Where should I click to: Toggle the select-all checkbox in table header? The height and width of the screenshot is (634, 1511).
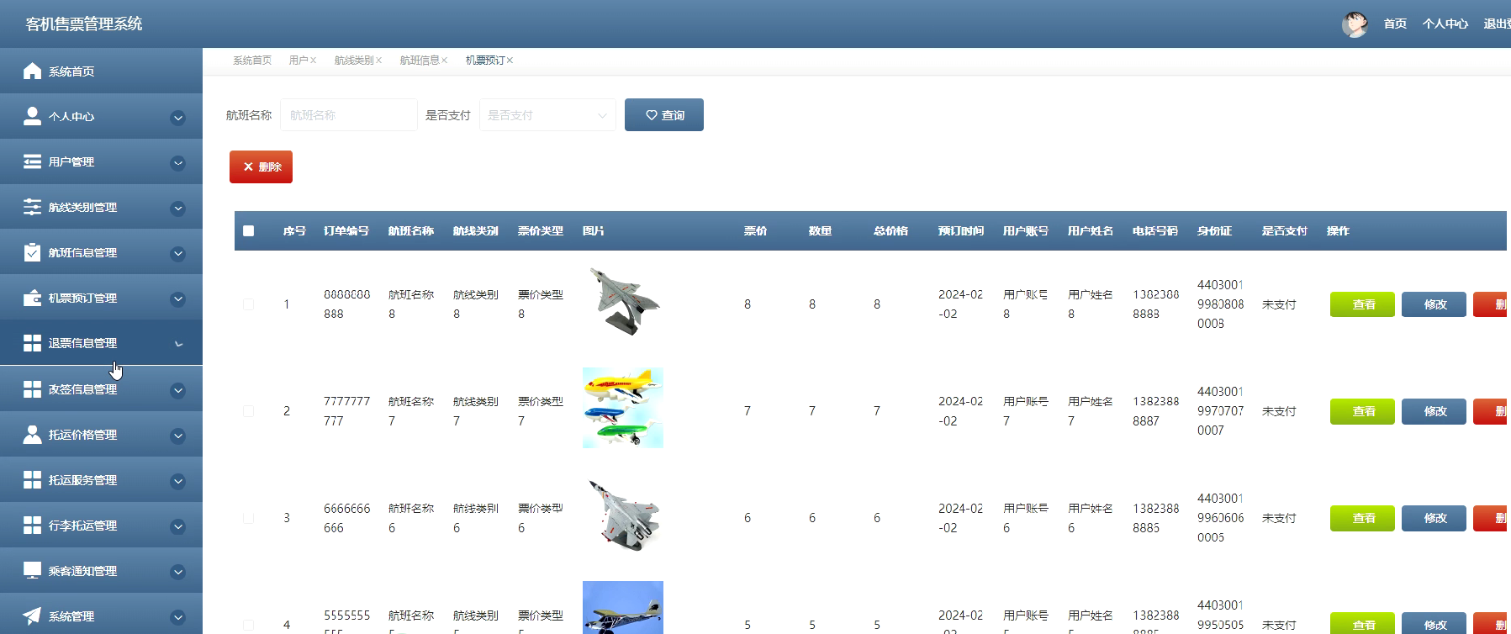(248, 230)
